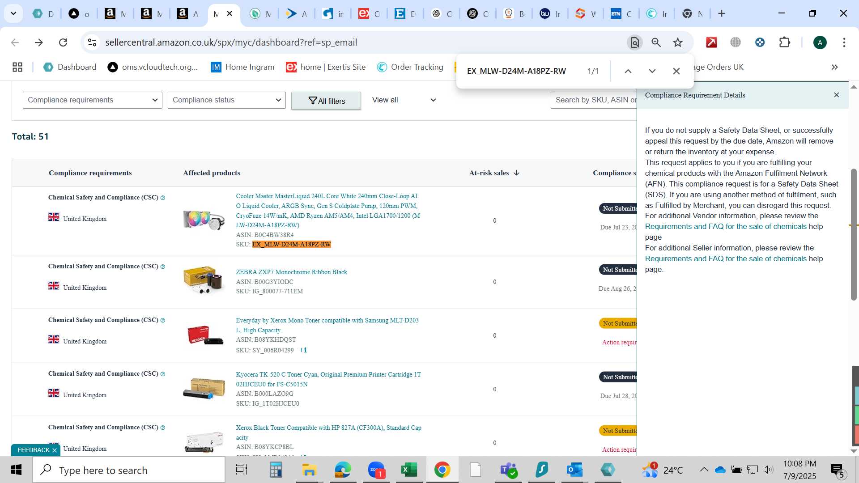Click the Kyocera toner product thumbnail

204,388
